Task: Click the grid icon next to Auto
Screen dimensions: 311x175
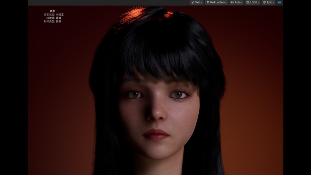Action: coord(231,2)
